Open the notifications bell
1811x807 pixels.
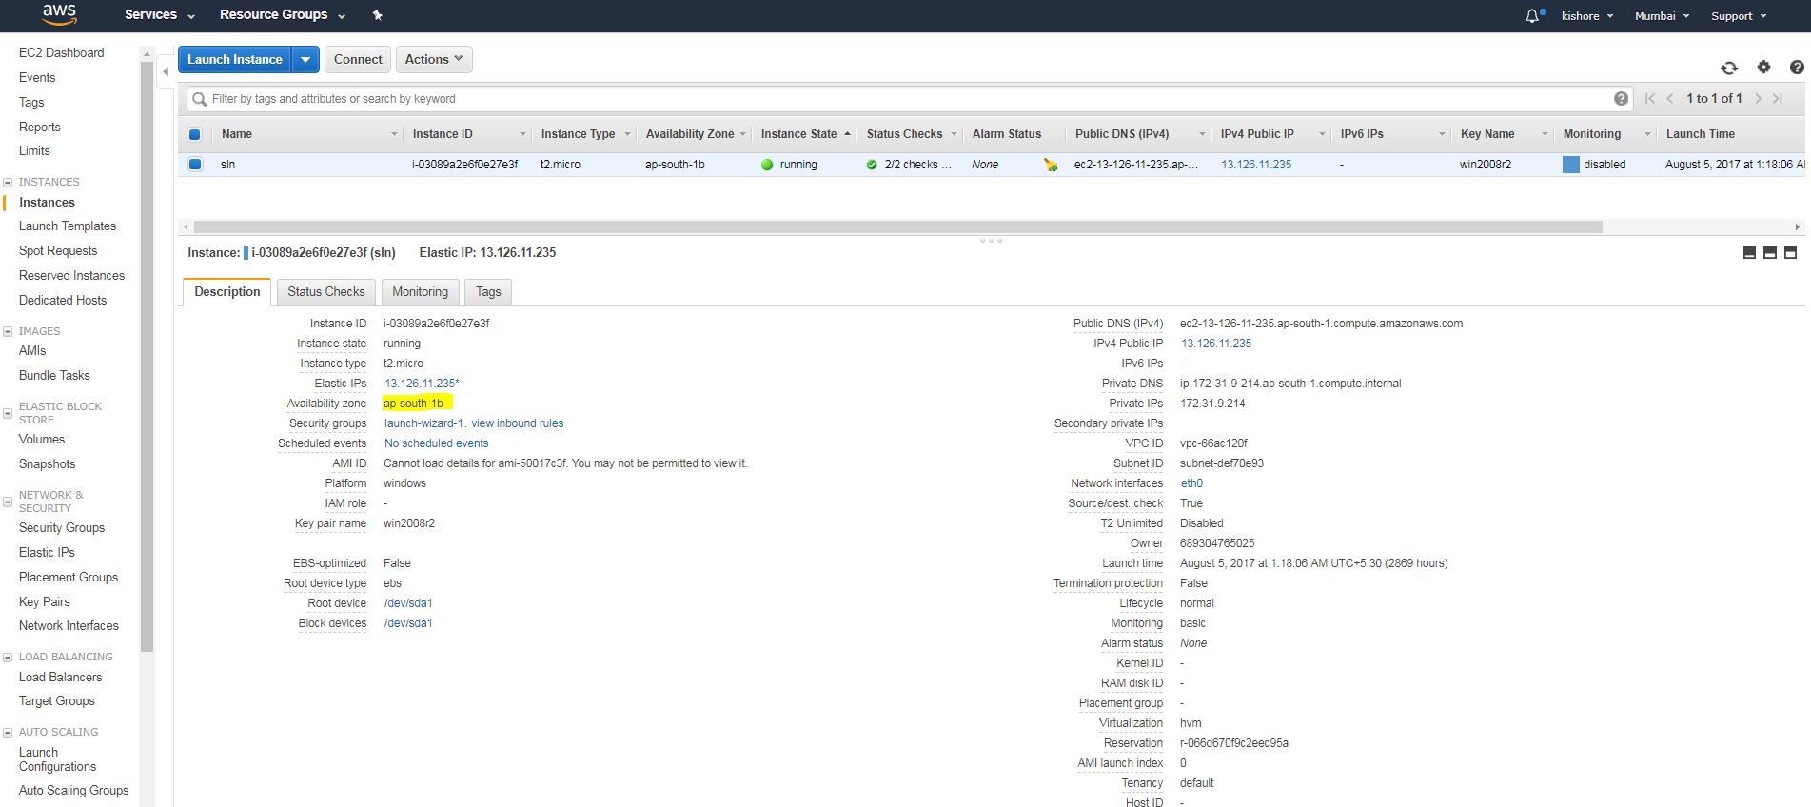1531,16
